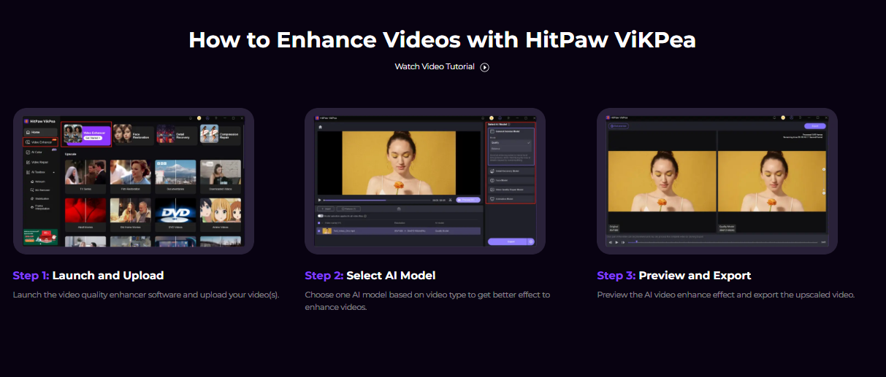Select the Balance mode option

point(511,149)
